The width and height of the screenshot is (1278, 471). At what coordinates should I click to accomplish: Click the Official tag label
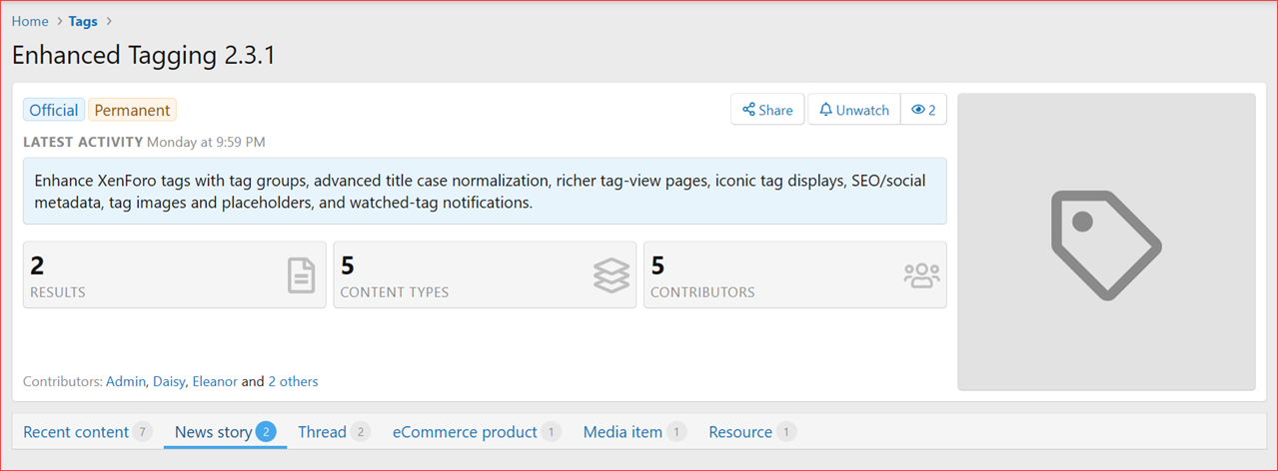coord(54,110)
